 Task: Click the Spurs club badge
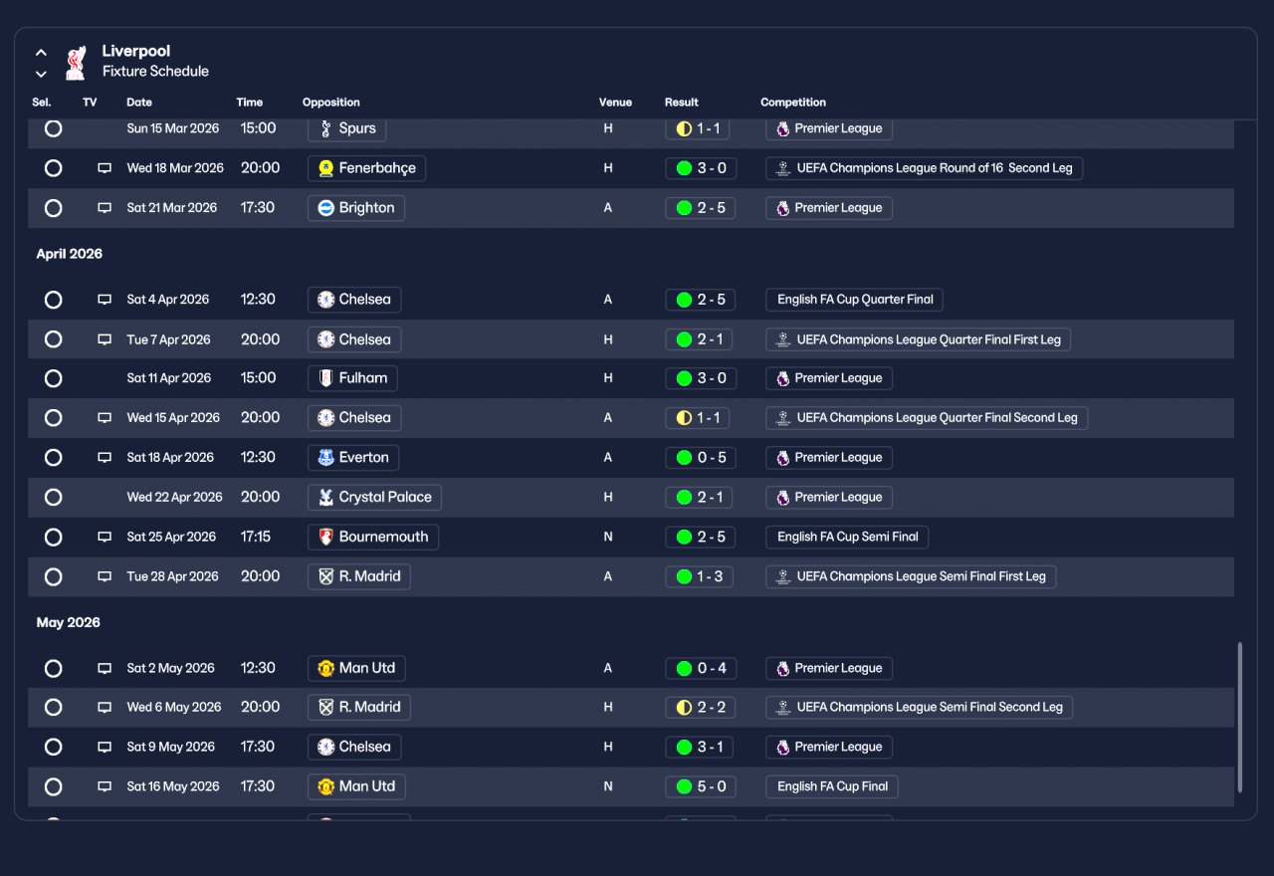tap(325, 128)
